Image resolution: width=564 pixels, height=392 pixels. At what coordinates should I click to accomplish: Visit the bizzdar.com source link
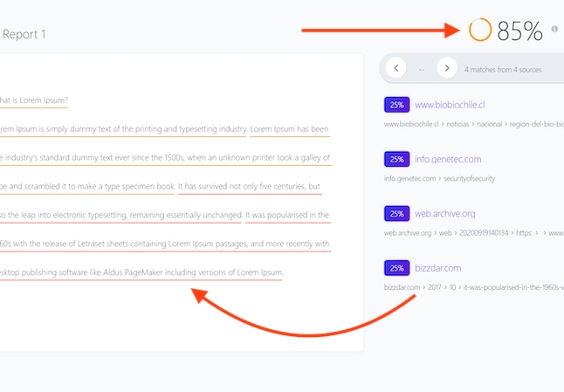click(x=437, y=268)
